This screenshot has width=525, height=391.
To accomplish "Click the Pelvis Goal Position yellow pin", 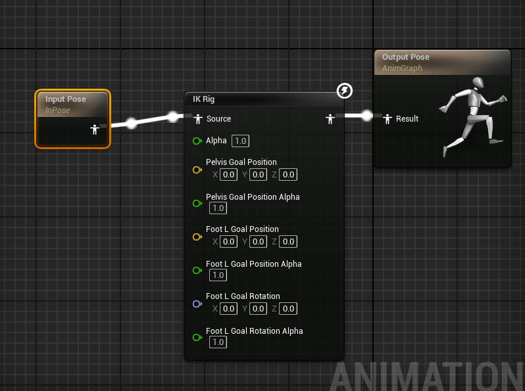I will pos(197,170).
